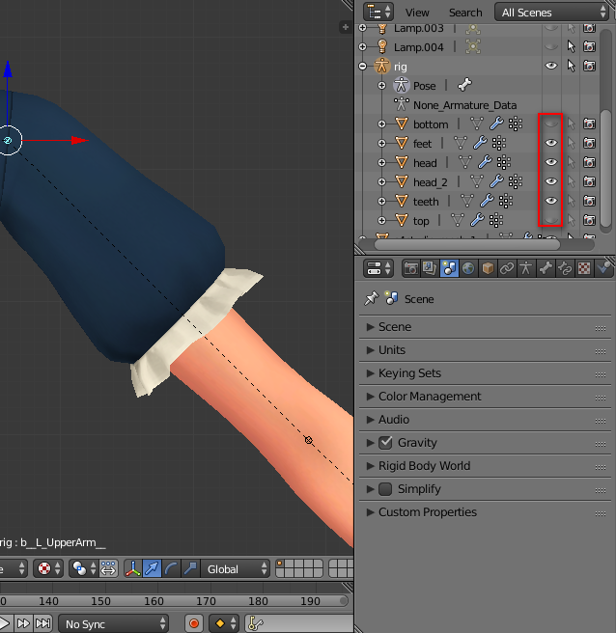
Task: Collapse the rig armature entry
Action: click(x=363, y=67)
